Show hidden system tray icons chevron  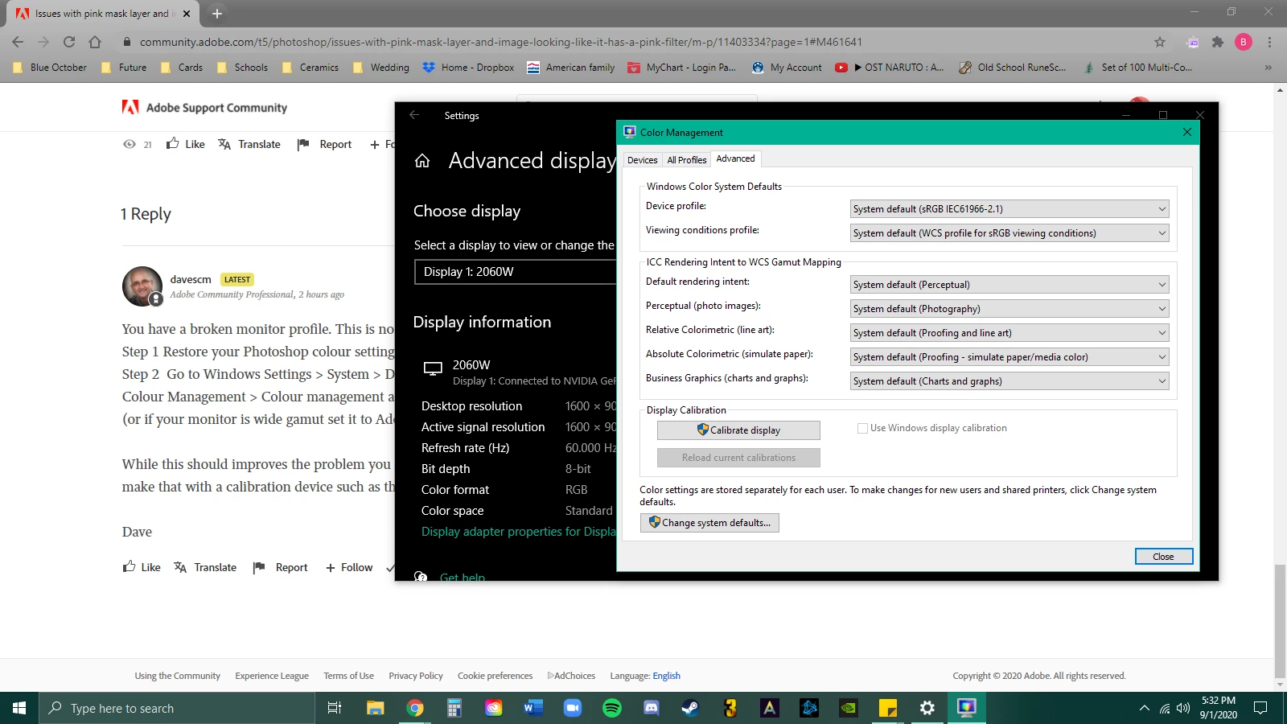pos(1145,708)
